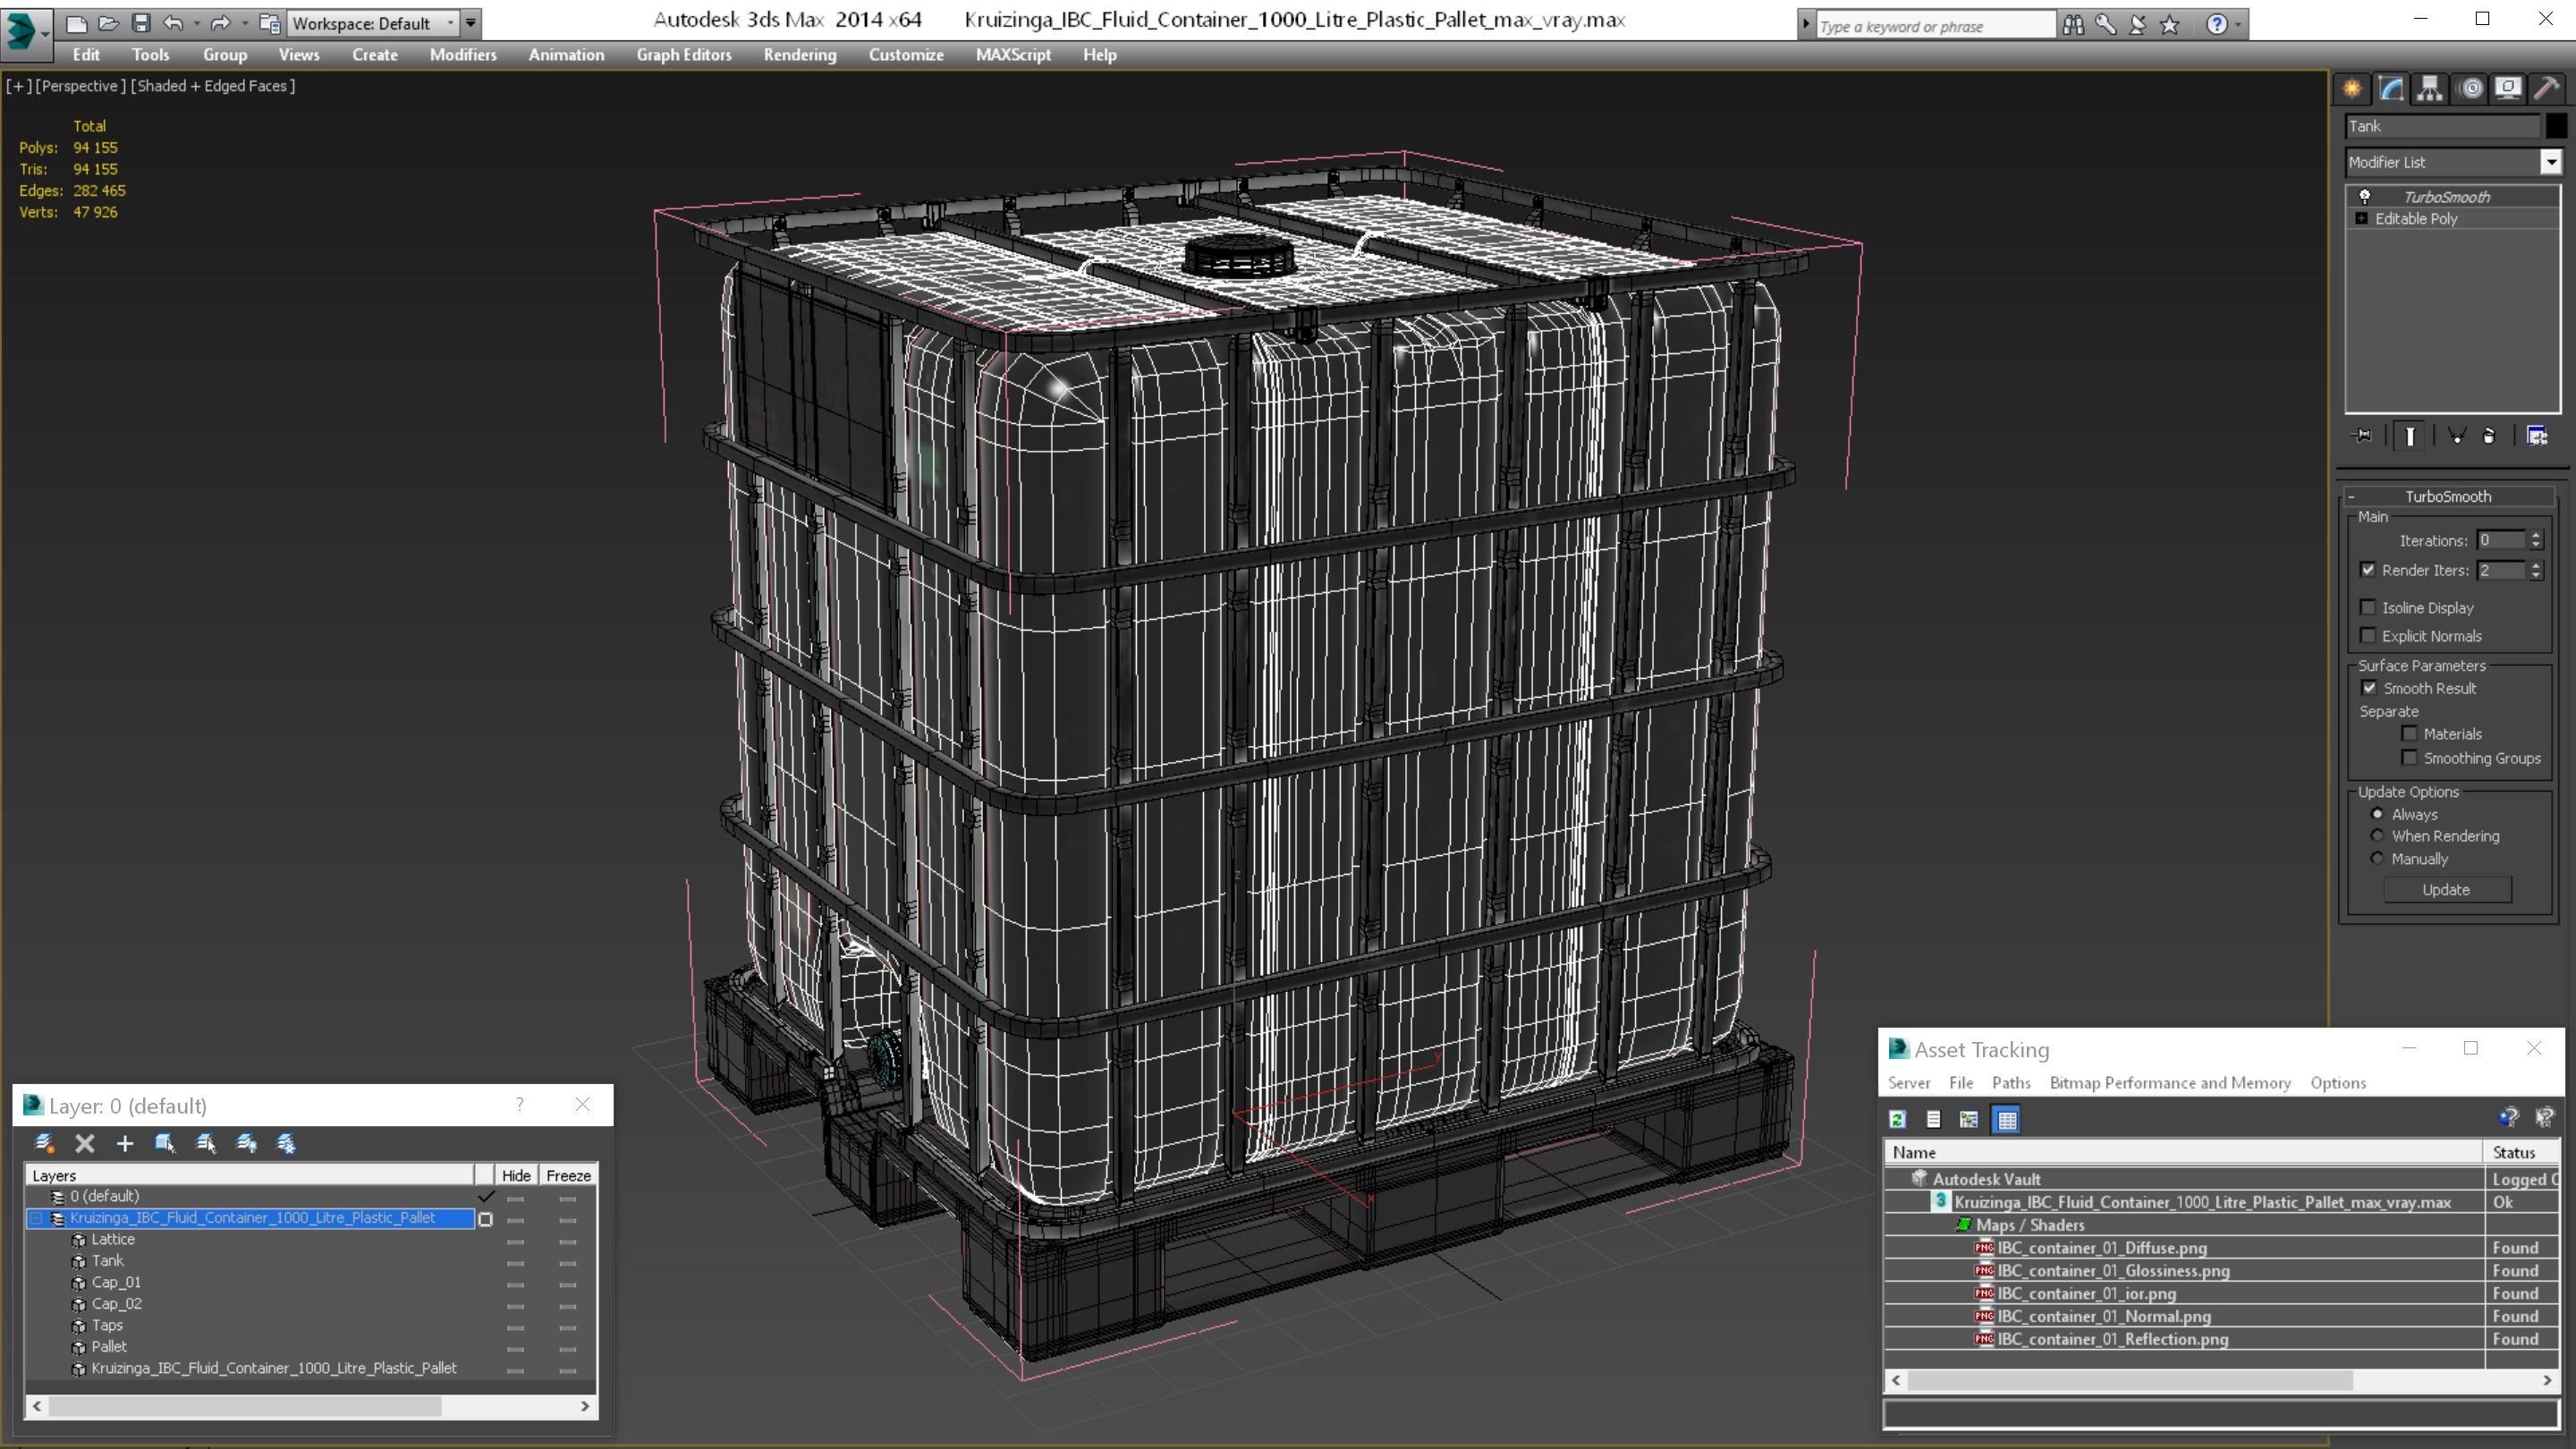Screen dimensions: 2576x1449
Task: Open Paths menu in Asset Tracking
Action: click(x=2010, y=1082)
